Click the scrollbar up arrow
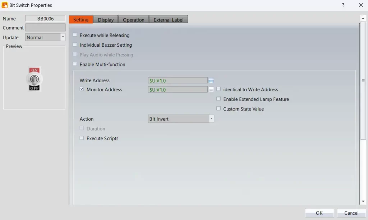Viewport: 368px width, 220px height. [x=363, y=18]
